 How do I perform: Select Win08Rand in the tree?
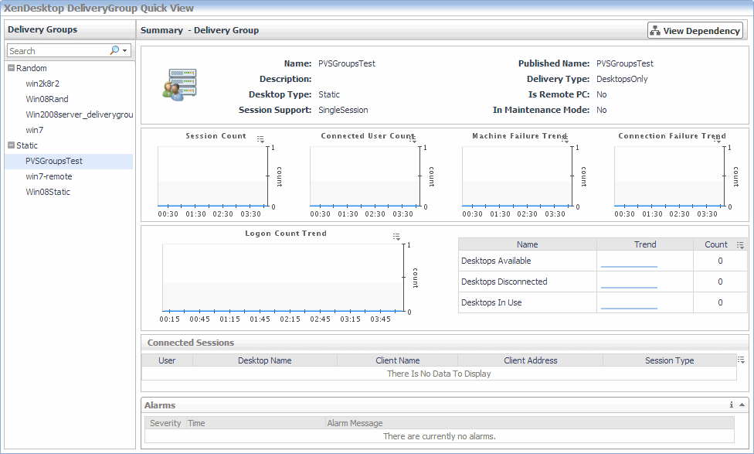pyautogui.click(x=47, y=99)
